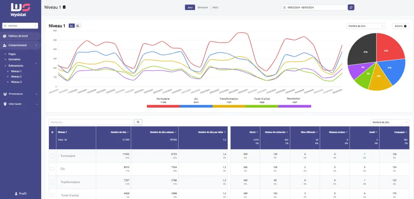The width and height of the screenshot is (414, 199).
Task: Open the wysistat site selector dropdown
Action: point(20,26)
